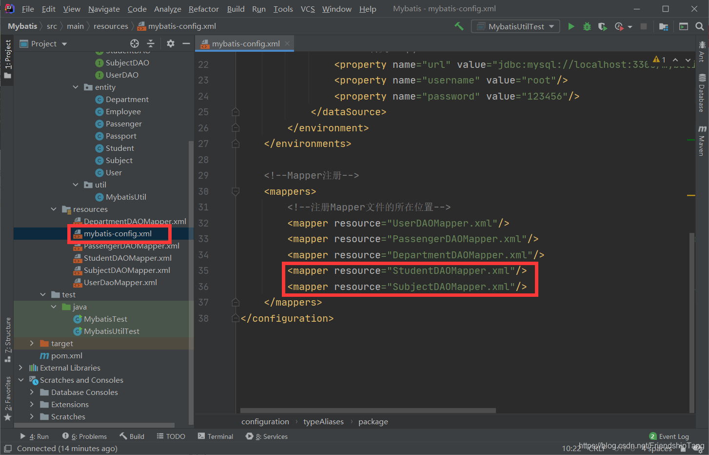Fold the dataSource end marker line 25
Screen dimensions: 709x455
coord(236,112)
